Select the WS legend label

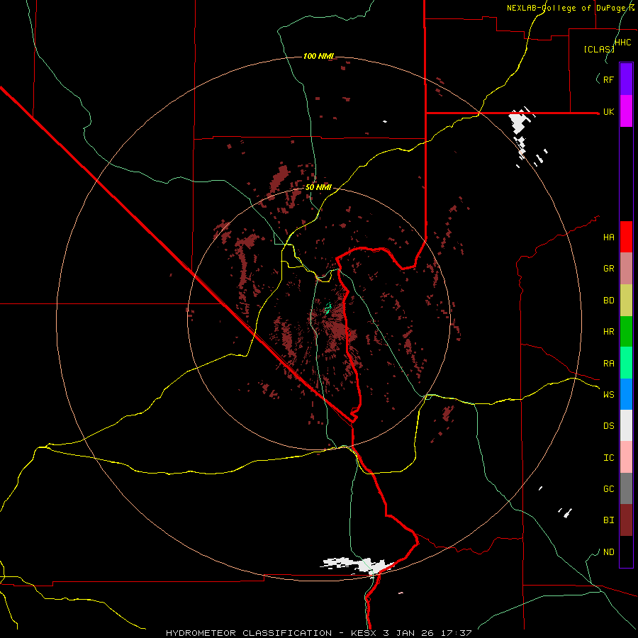(608, 394)
